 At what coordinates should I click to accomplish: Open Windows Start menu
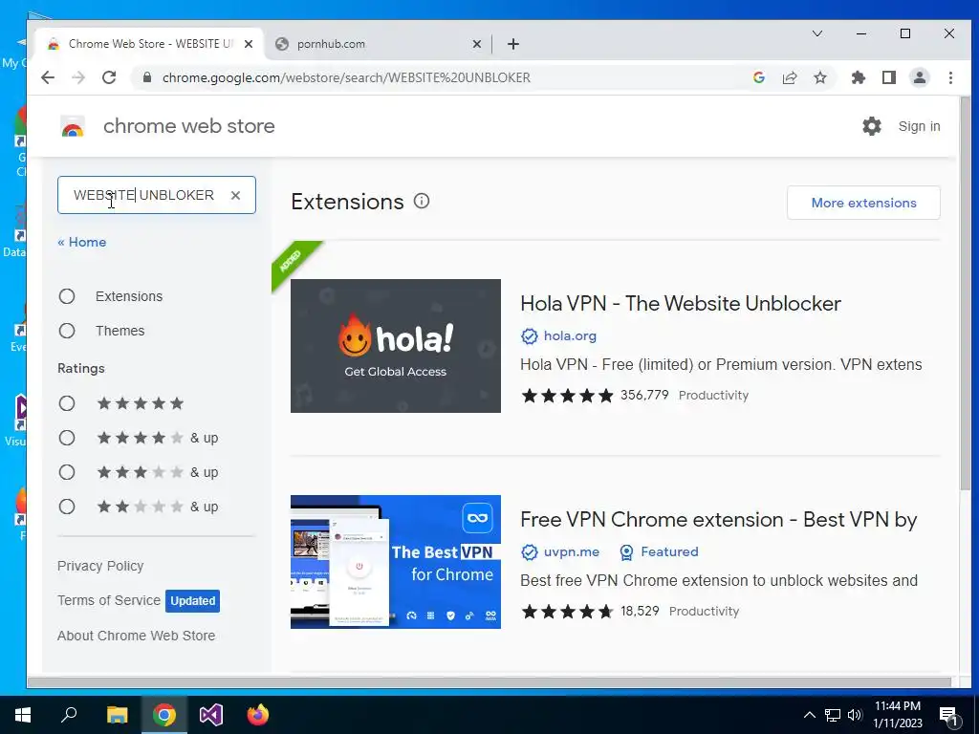click(x=23, y=715)
